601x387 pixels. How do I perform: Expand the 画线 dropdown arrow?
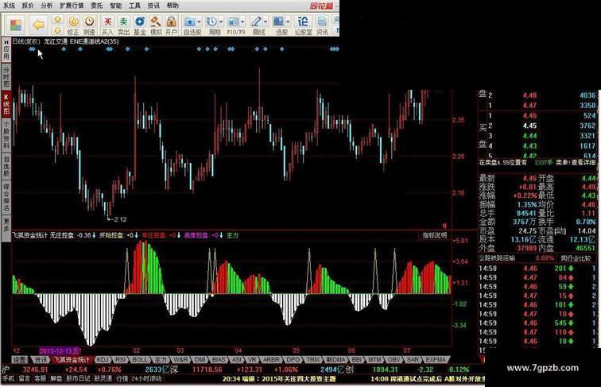(x=266, y=21)
